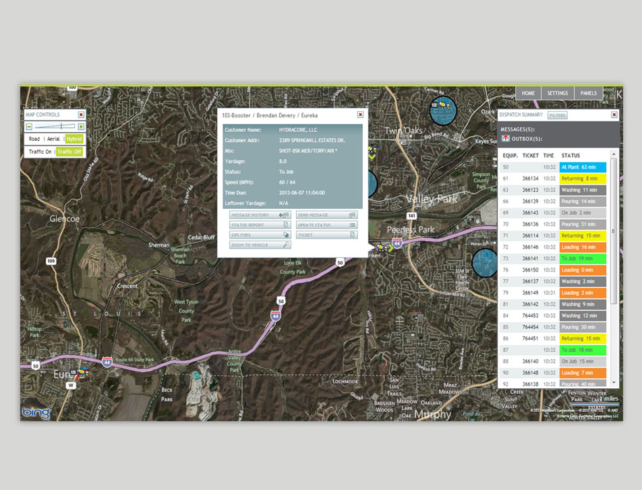Click the zoom-out minus icon in Map Controls

pos(30,127)
